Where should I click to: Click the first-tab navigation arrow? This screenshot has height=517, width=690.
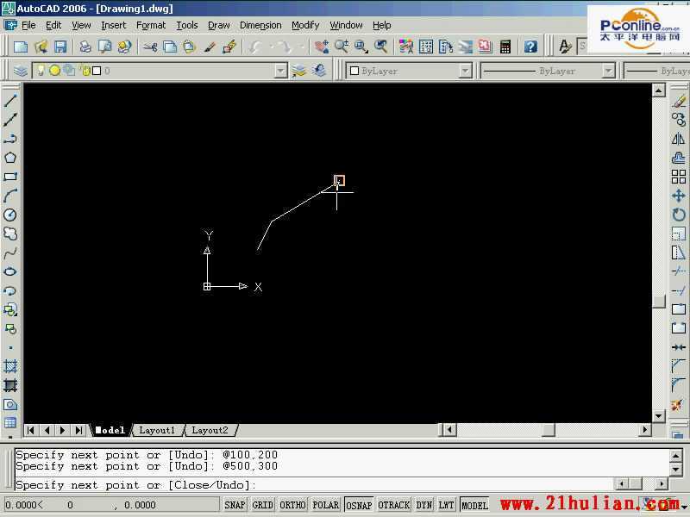30,430
